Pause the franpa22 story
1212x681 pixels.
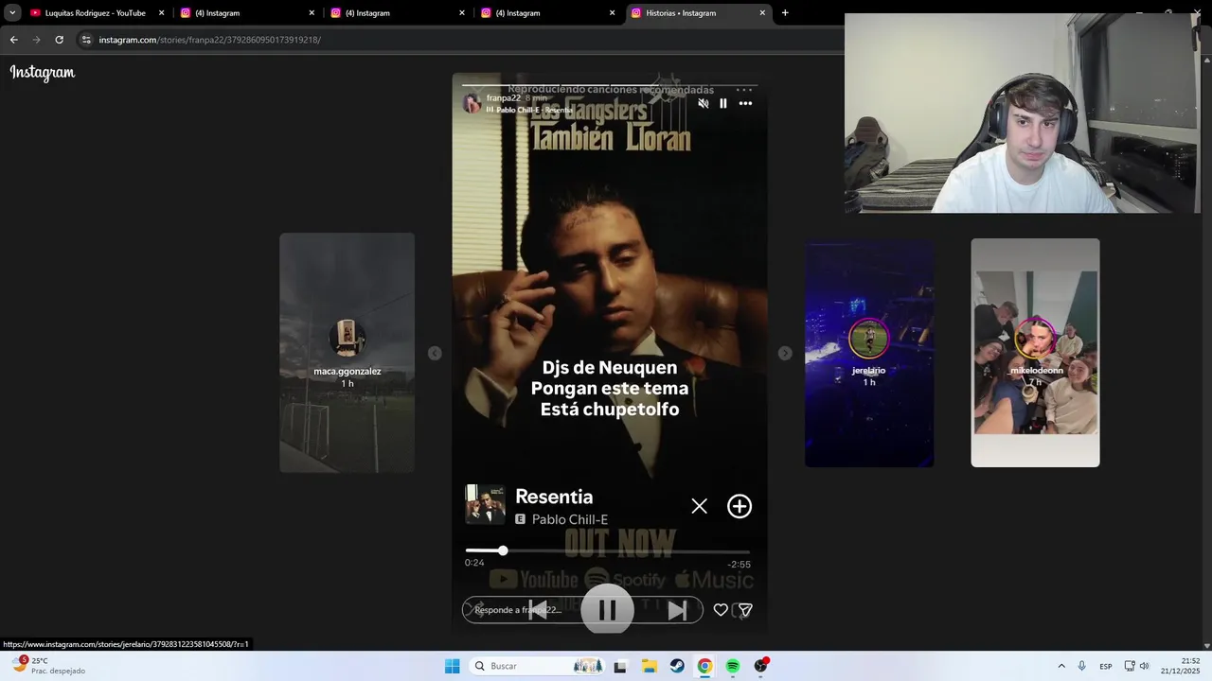pos(723,103)
